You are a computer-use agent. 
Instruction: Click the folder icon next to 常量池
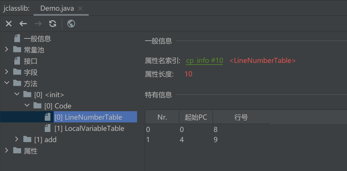pos(17,50)
